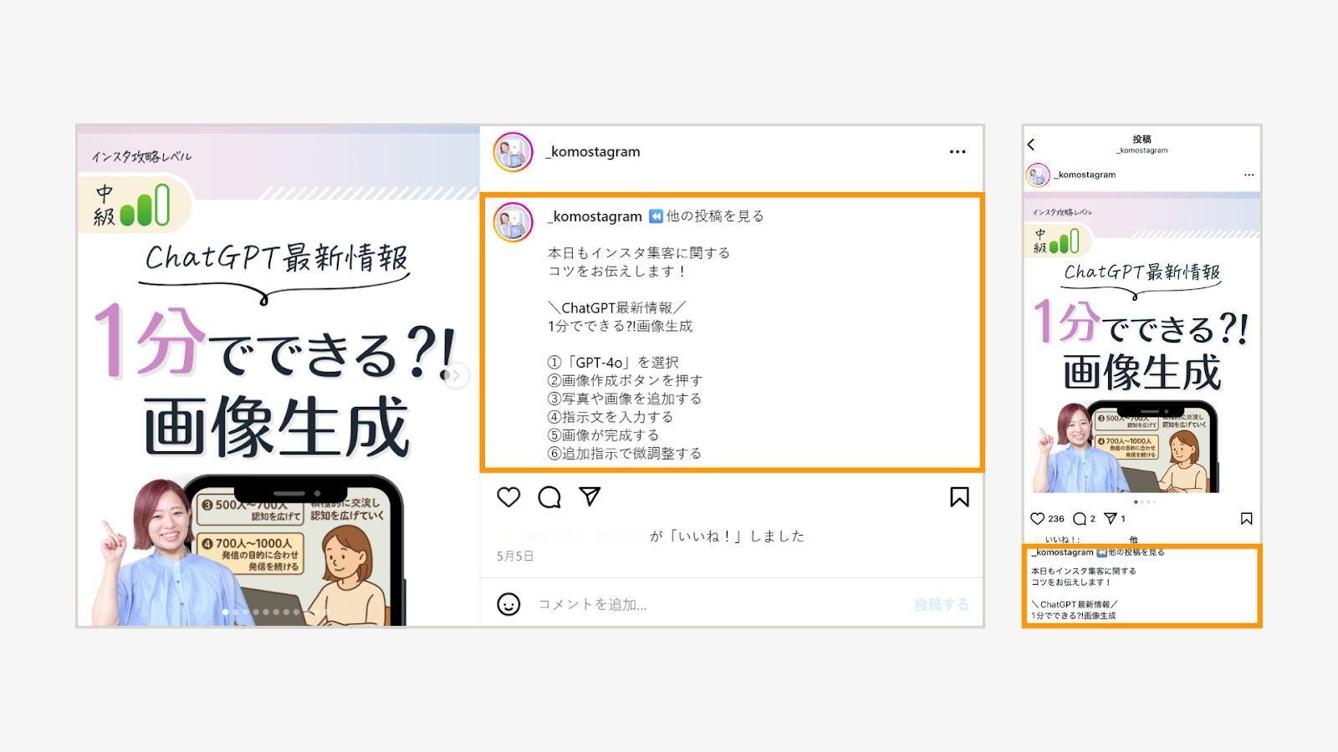Click caption line ⑥追加指示で微調整する
Screen dimensions: 1338x752
click(x=625, y=454)
